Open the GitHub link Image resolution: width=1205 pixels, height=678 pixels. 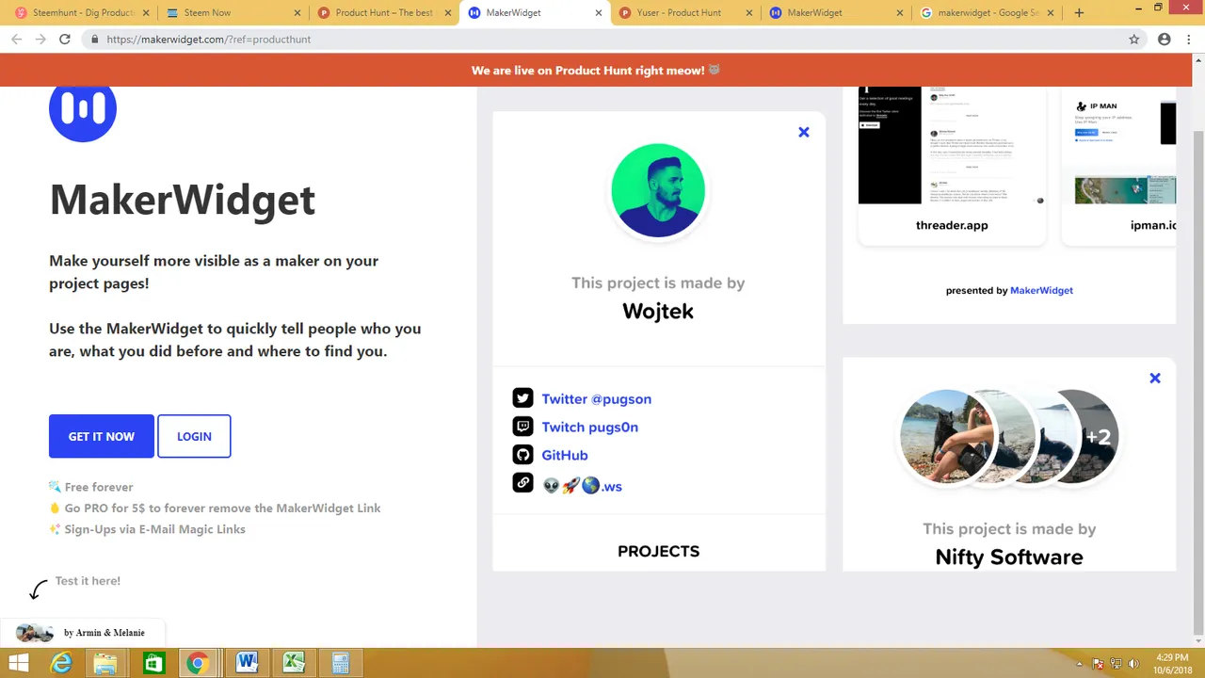tap(565, 456)
